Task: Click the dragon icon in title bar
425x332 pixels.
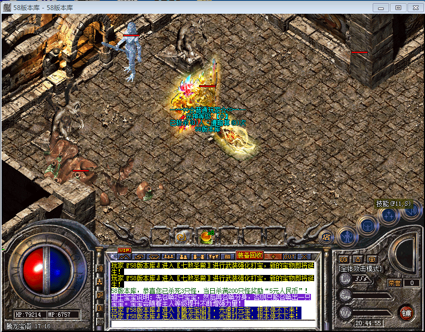Action: [x=7, y=7]
